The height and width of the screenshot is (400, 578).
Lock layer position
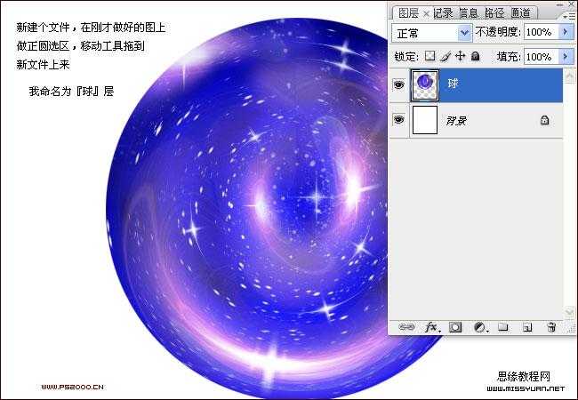coord(460,56)
